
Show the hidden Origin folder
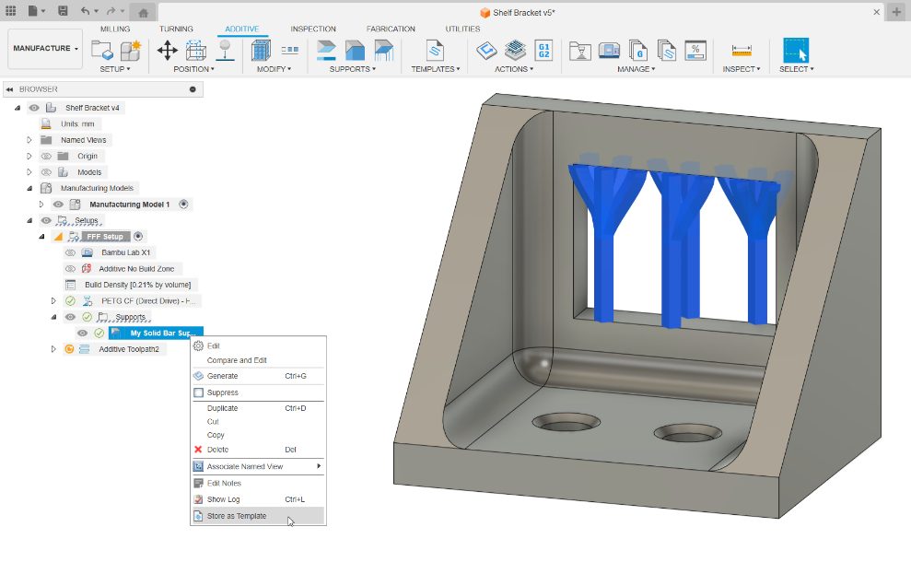coord(46,157)
